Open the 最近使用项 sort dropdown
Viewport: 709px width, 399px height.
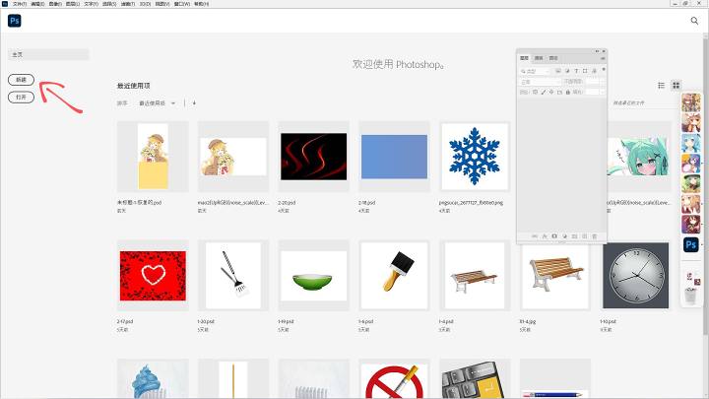coord(157,103)
